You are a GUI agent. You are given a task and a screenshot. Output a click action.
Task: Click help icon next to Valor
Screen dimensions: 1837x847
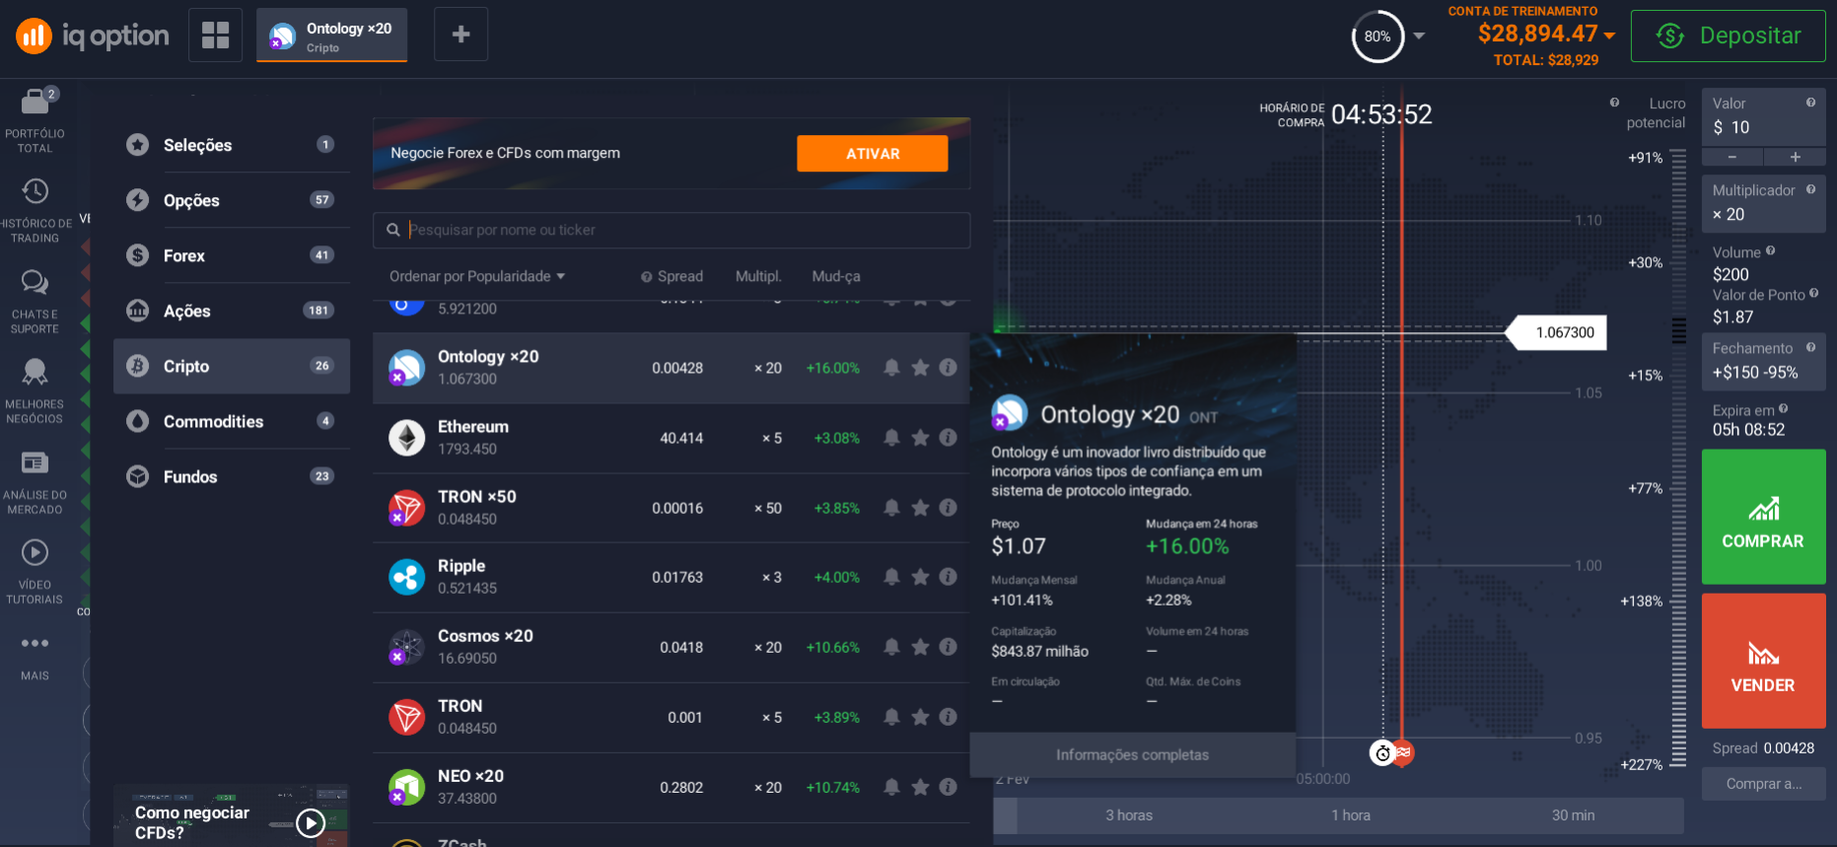(x=1810, y=103)
